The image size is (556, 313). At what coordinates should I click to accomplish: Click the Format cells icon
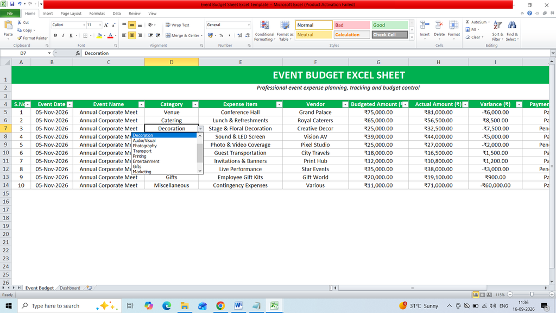453,26
